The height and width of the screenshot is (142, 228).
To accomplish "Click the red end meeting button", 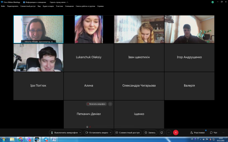I will click(176, 132).
